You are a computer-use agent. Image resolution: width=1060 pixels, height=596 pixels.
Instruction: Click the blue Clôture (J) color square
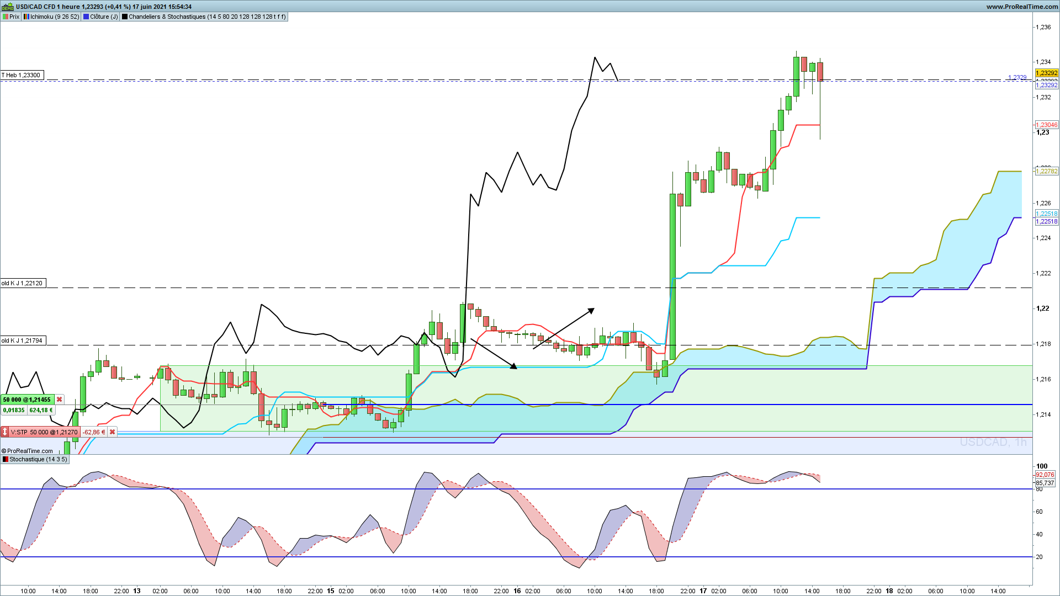coord(86,17)
